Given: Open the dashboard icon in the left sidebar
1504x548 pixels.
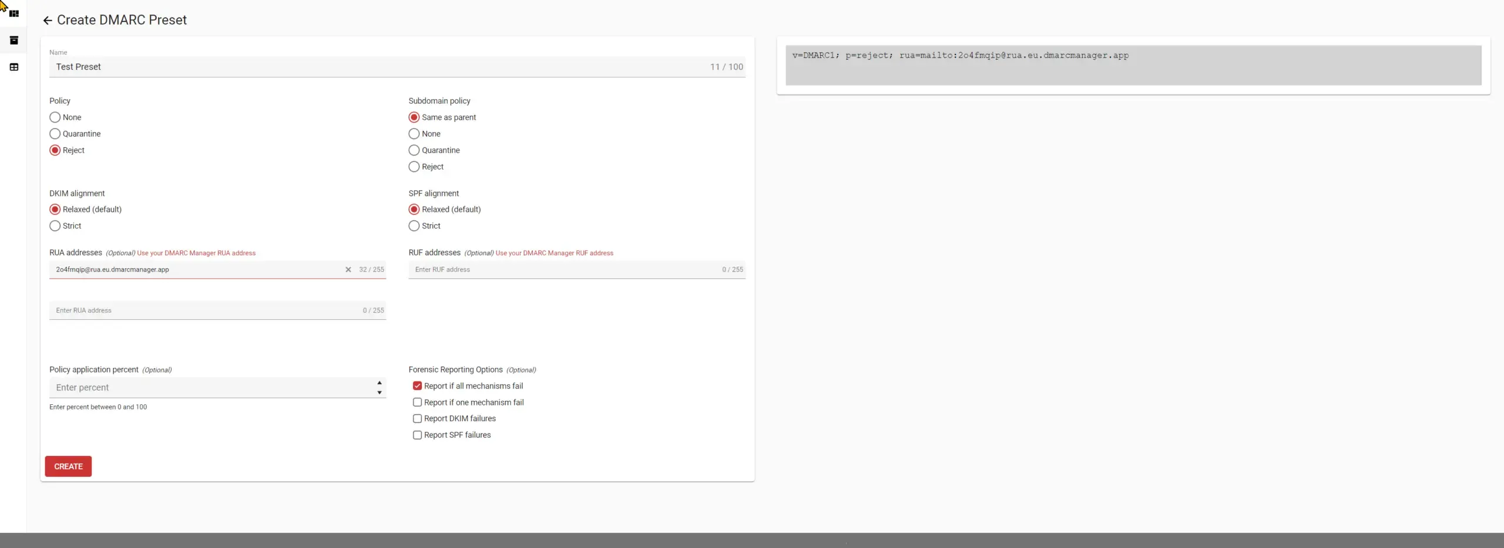Looking at the screenshot, I should [x=14, y=13].
